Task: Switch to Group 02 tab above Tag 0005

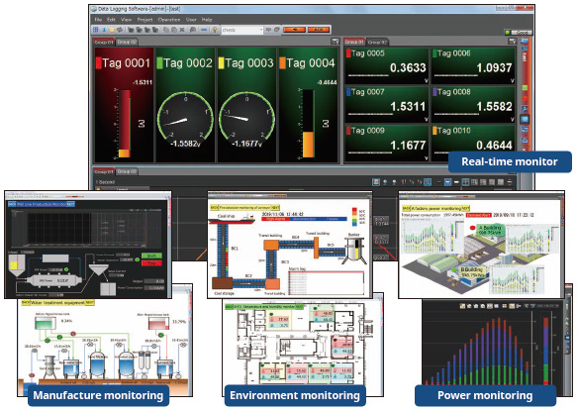Action: [x=377, y=42]
